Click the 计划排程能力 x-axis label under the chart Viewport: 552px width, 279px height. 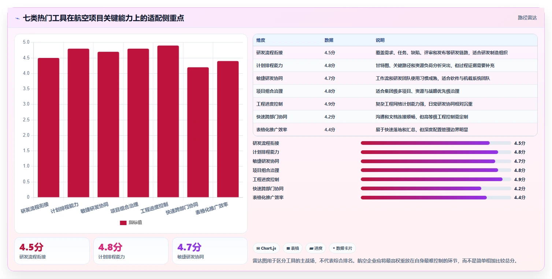click(65, 208)
